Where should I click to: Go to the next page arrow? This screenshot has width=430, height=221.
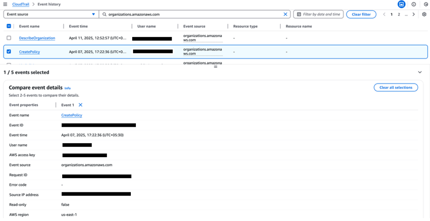coord(414,15)
